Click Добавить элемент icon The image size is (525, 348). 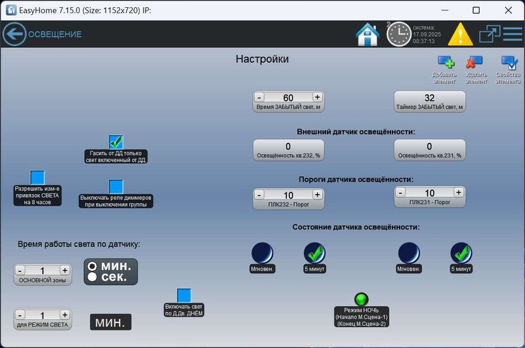coord(446,63)
